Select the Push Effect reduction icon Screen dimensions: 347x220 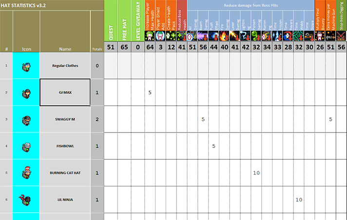click(x=213, y=36)
